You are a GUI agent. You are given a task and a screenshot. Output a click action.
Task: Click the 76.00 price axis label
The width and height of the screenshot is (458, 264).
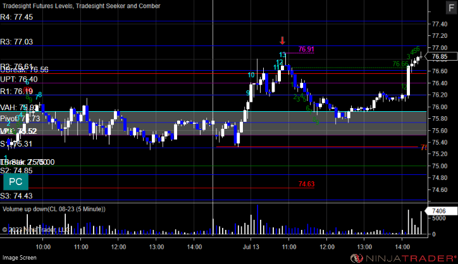point(440,107)
